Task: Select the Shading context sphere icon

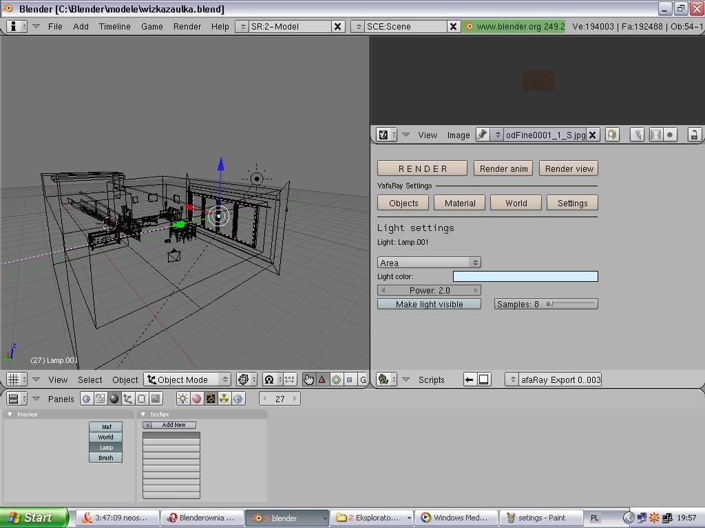Action: [114, 399]
